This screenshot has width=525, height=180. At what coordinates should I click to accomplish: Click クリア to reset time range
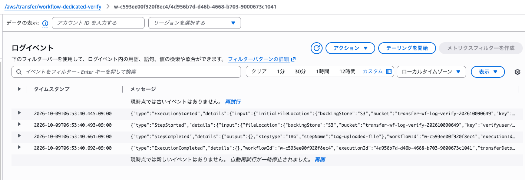pos(259,71)
